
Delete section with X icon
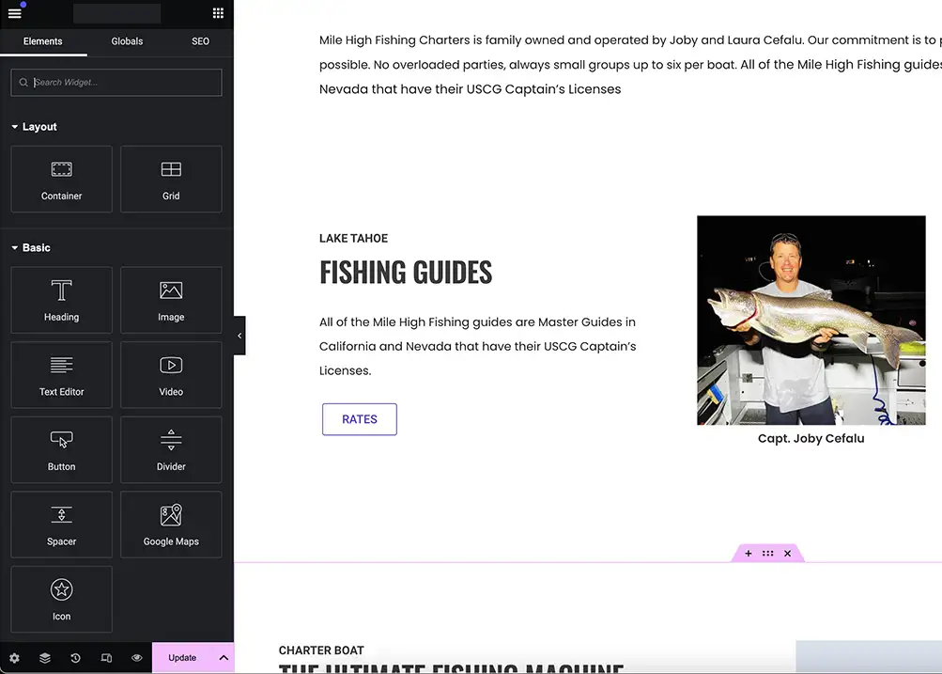788,553
